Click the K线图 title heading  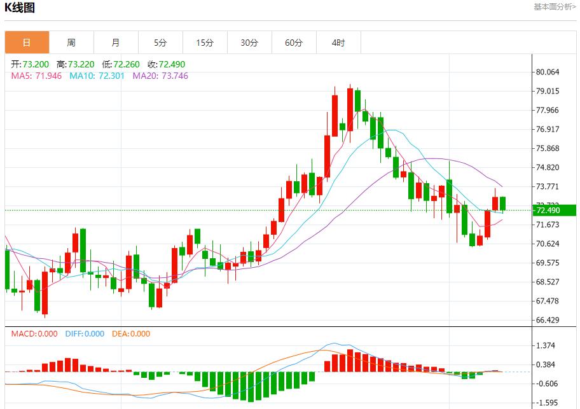point(20,8)
